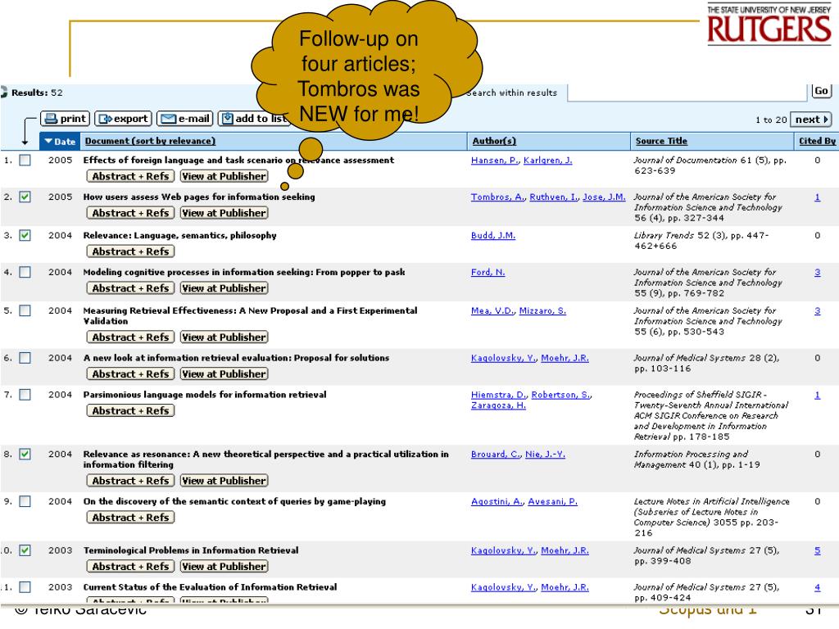839x629 pixels.
Task: Open author link Agostini, A.
Action: click(497, 502)
